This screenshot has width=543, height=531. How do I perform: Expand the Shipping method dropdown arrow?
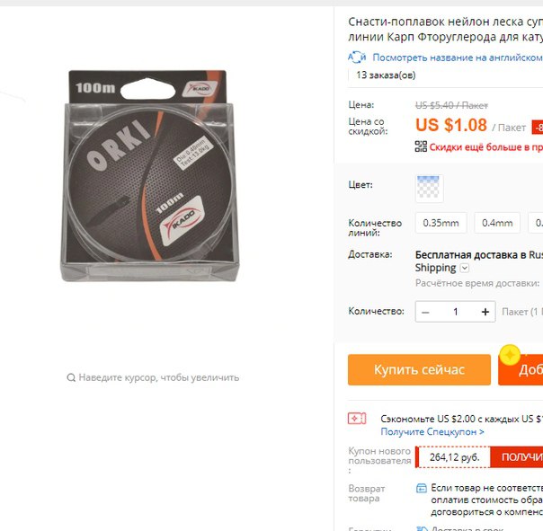click(465, 268)
